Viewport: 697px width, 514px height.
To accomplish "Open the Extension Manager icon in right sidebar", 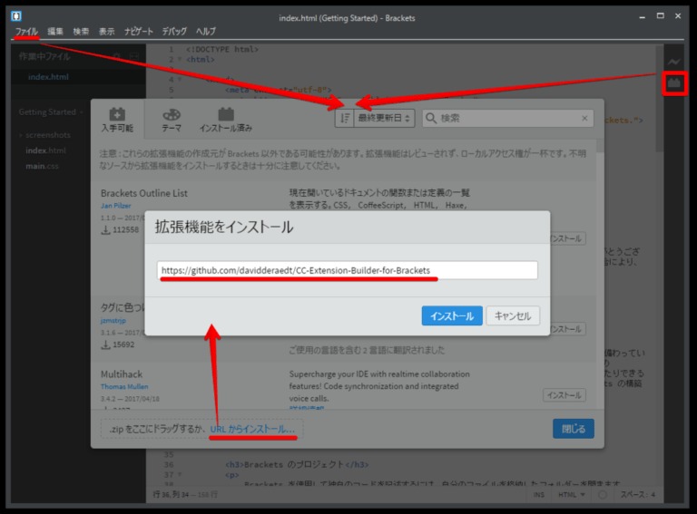I will coord(673,83).
